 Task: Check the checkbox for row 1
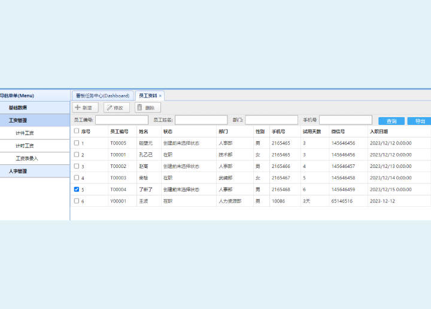point(77,143)
